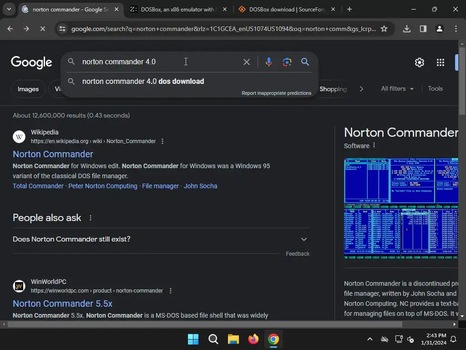Viewport: 466px width, 350px height.
Task: Click the browser forward arrow
Action: click(x=26, y=29)
